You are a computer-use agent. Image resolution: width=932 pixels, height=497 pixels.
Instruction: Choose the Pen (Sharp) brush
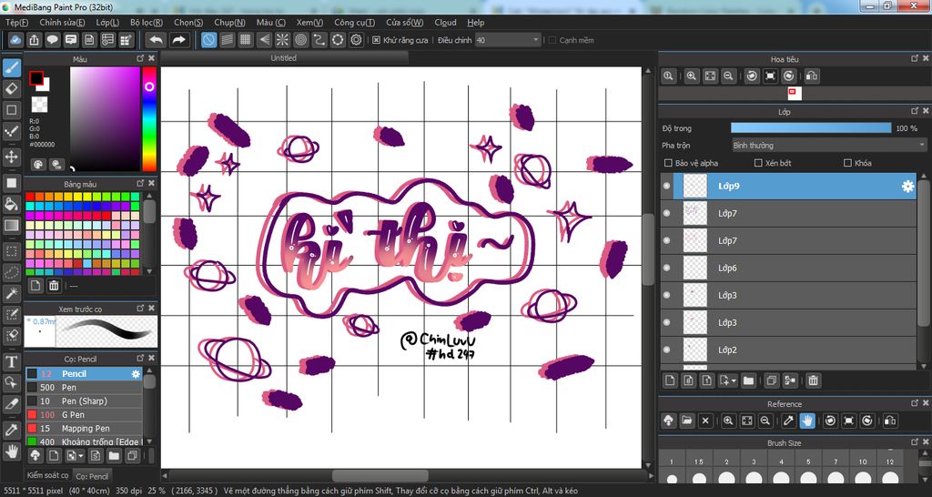83,401
